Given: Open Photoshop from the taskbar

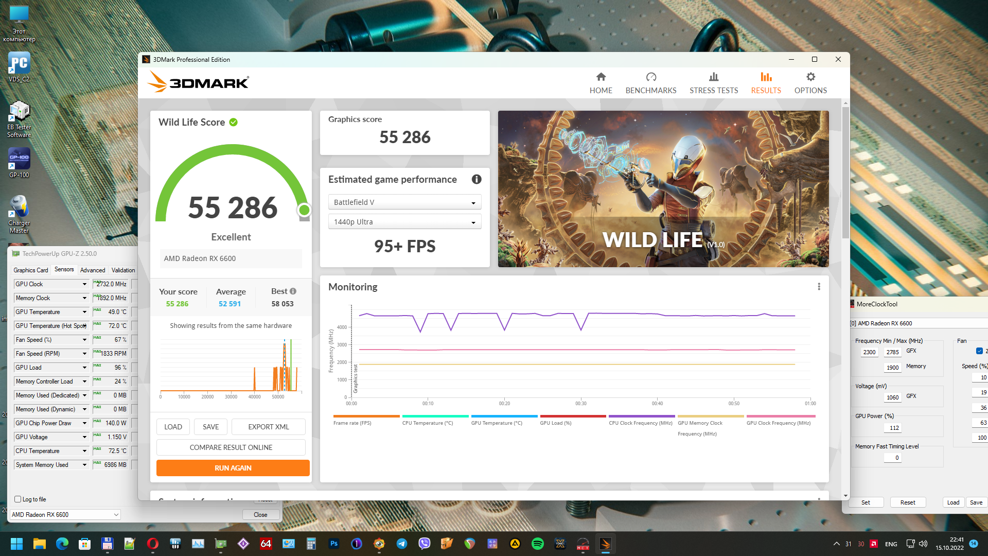Looking at the screenshot, I should point(334,544).
